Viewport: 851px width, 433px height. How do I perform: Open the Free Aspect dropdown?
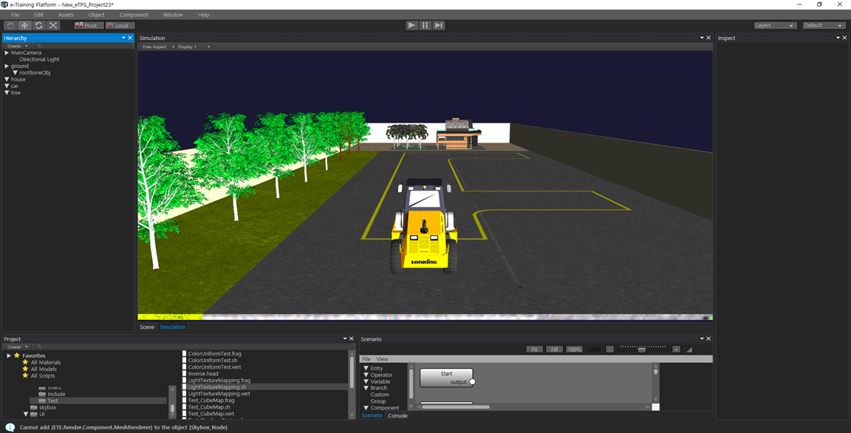coord(158,47)
